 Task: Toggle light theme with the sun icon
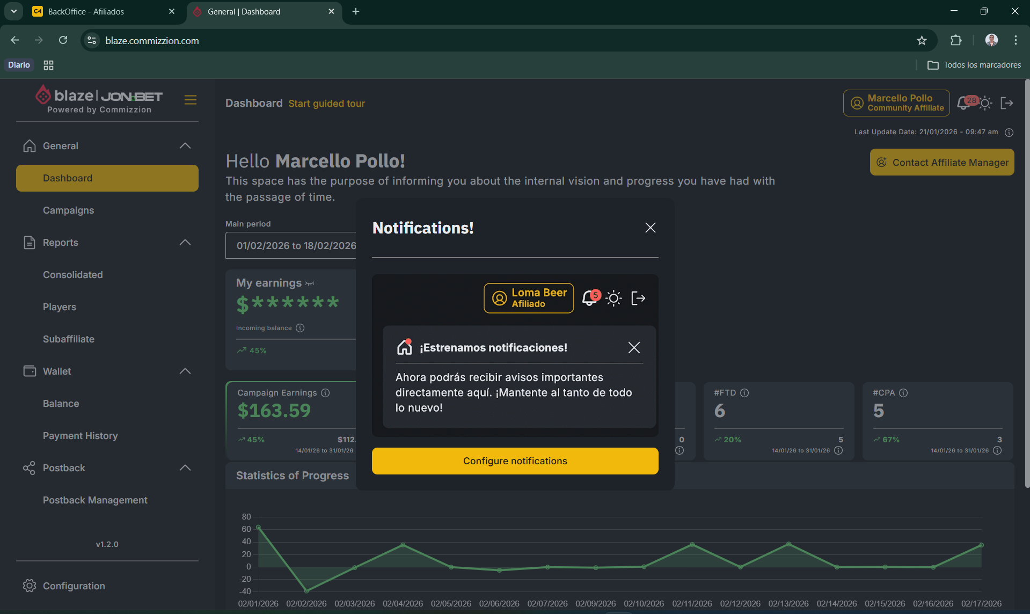(986, 103)
